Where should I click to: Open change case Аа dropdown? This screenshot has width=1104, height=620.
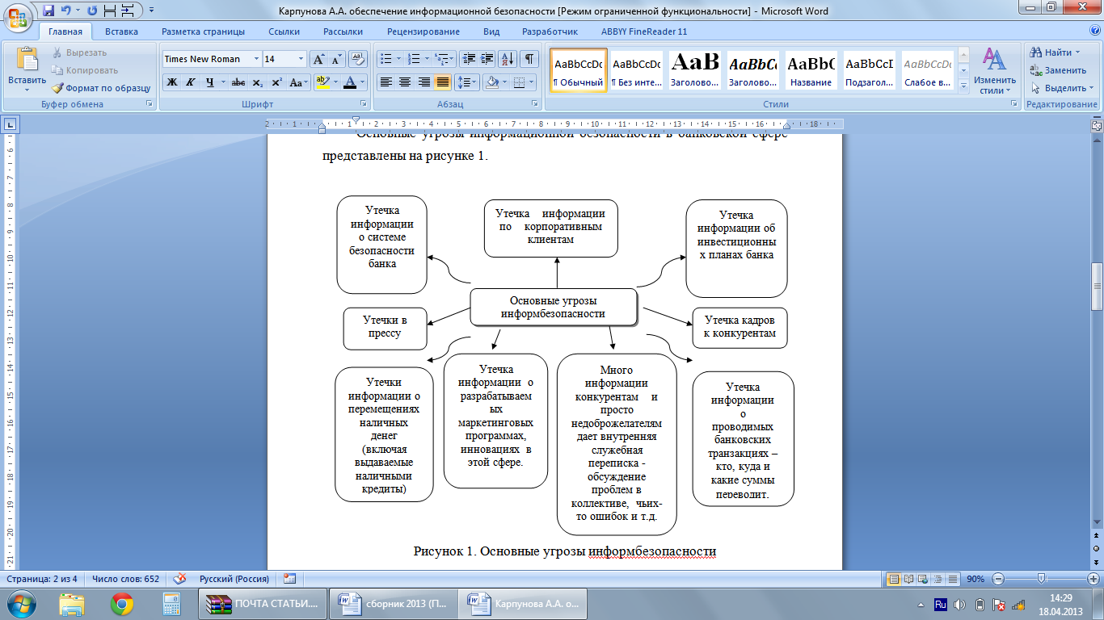click(x=298, y=82)
